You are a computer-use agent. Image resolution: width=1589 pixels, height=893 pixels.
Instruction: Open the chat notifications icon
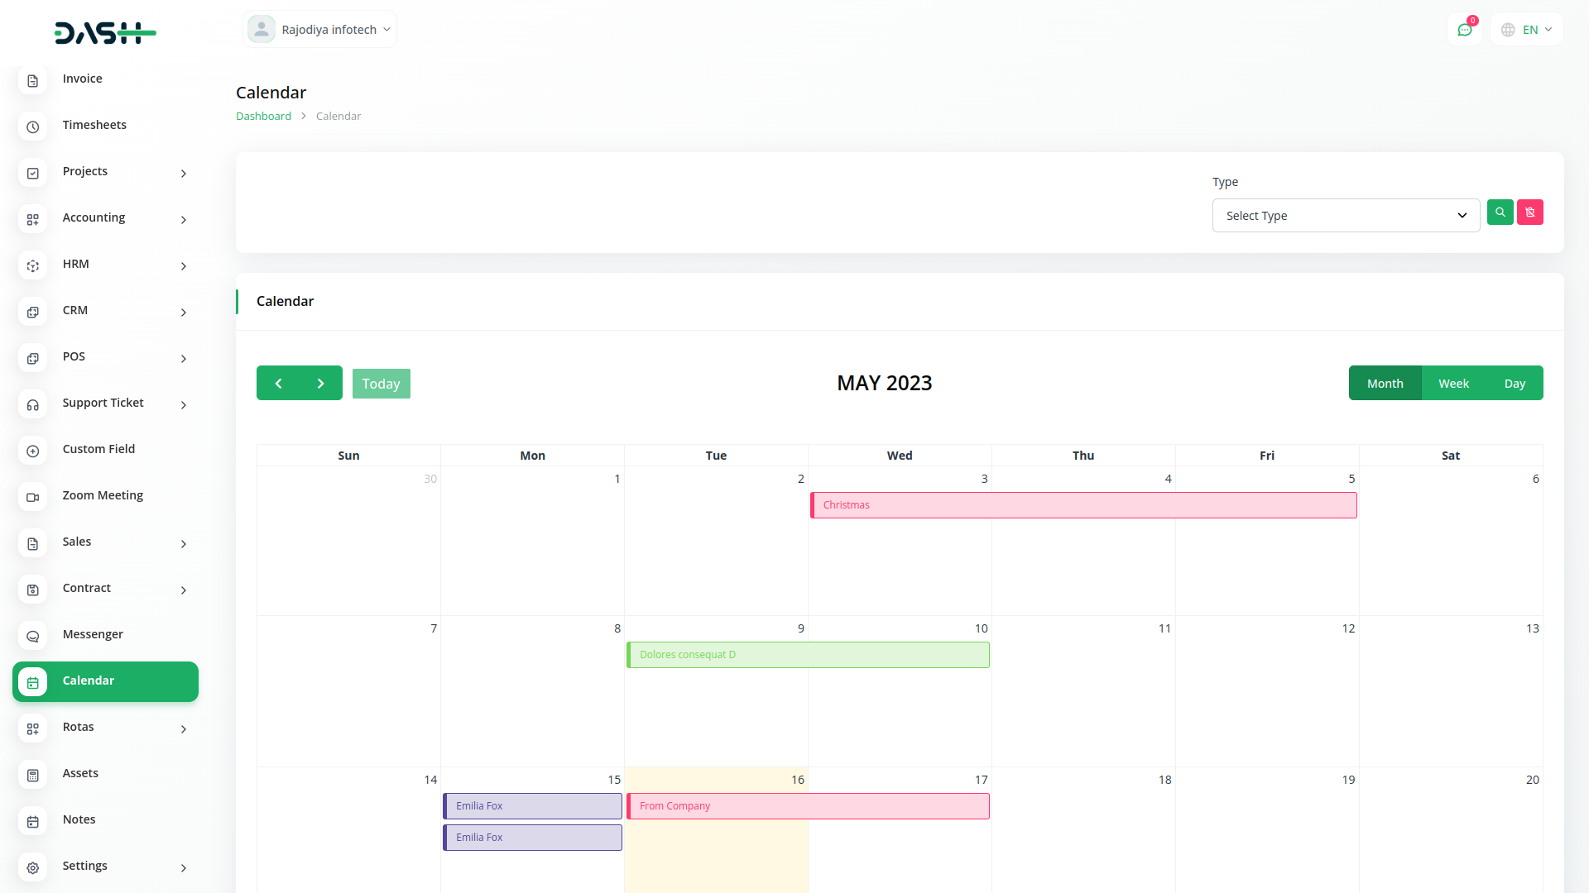point(1464,30)
